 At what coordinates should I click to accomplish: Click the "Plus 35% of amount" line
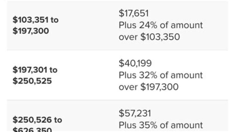tap(161, 125)
